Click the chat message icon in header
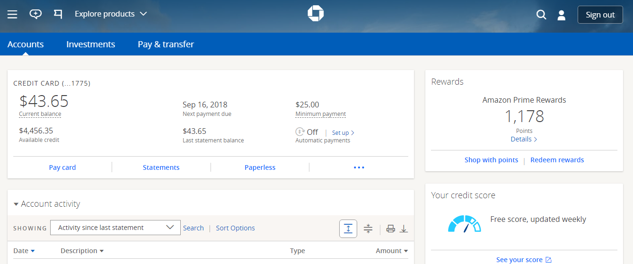633x264 pixels. click(x=35, y=14)
